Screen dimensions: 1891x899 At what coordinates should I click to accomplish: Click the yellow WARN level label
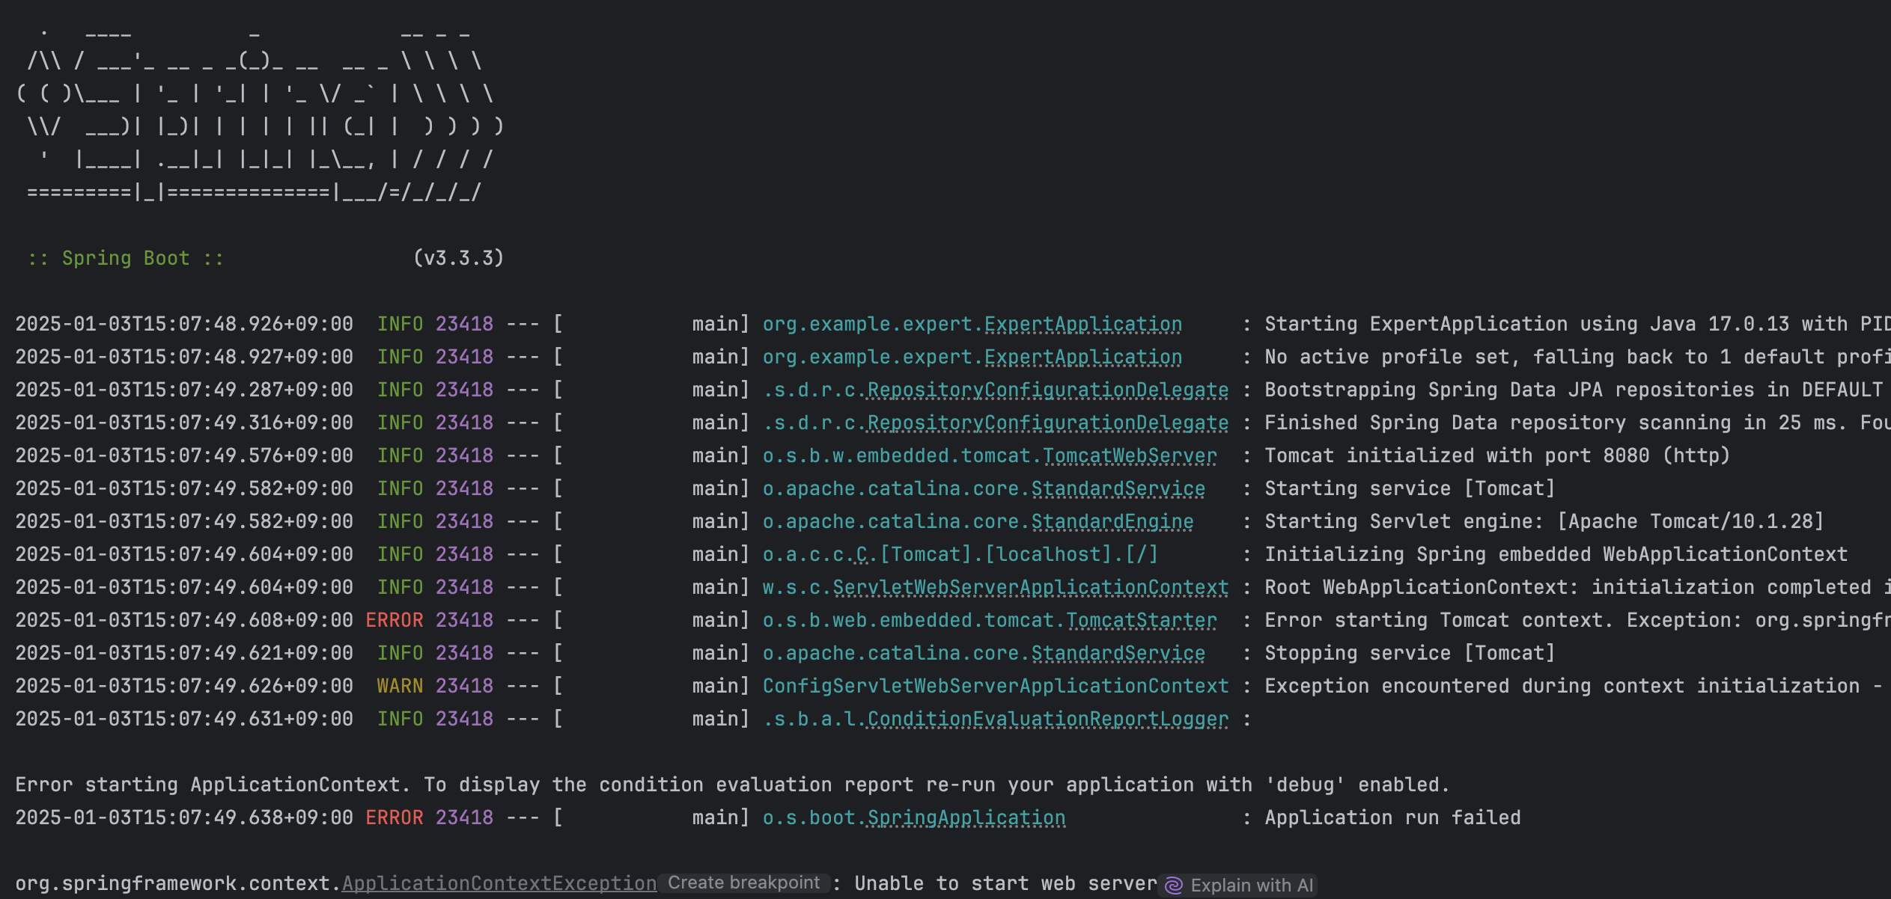tap(400, 686)
